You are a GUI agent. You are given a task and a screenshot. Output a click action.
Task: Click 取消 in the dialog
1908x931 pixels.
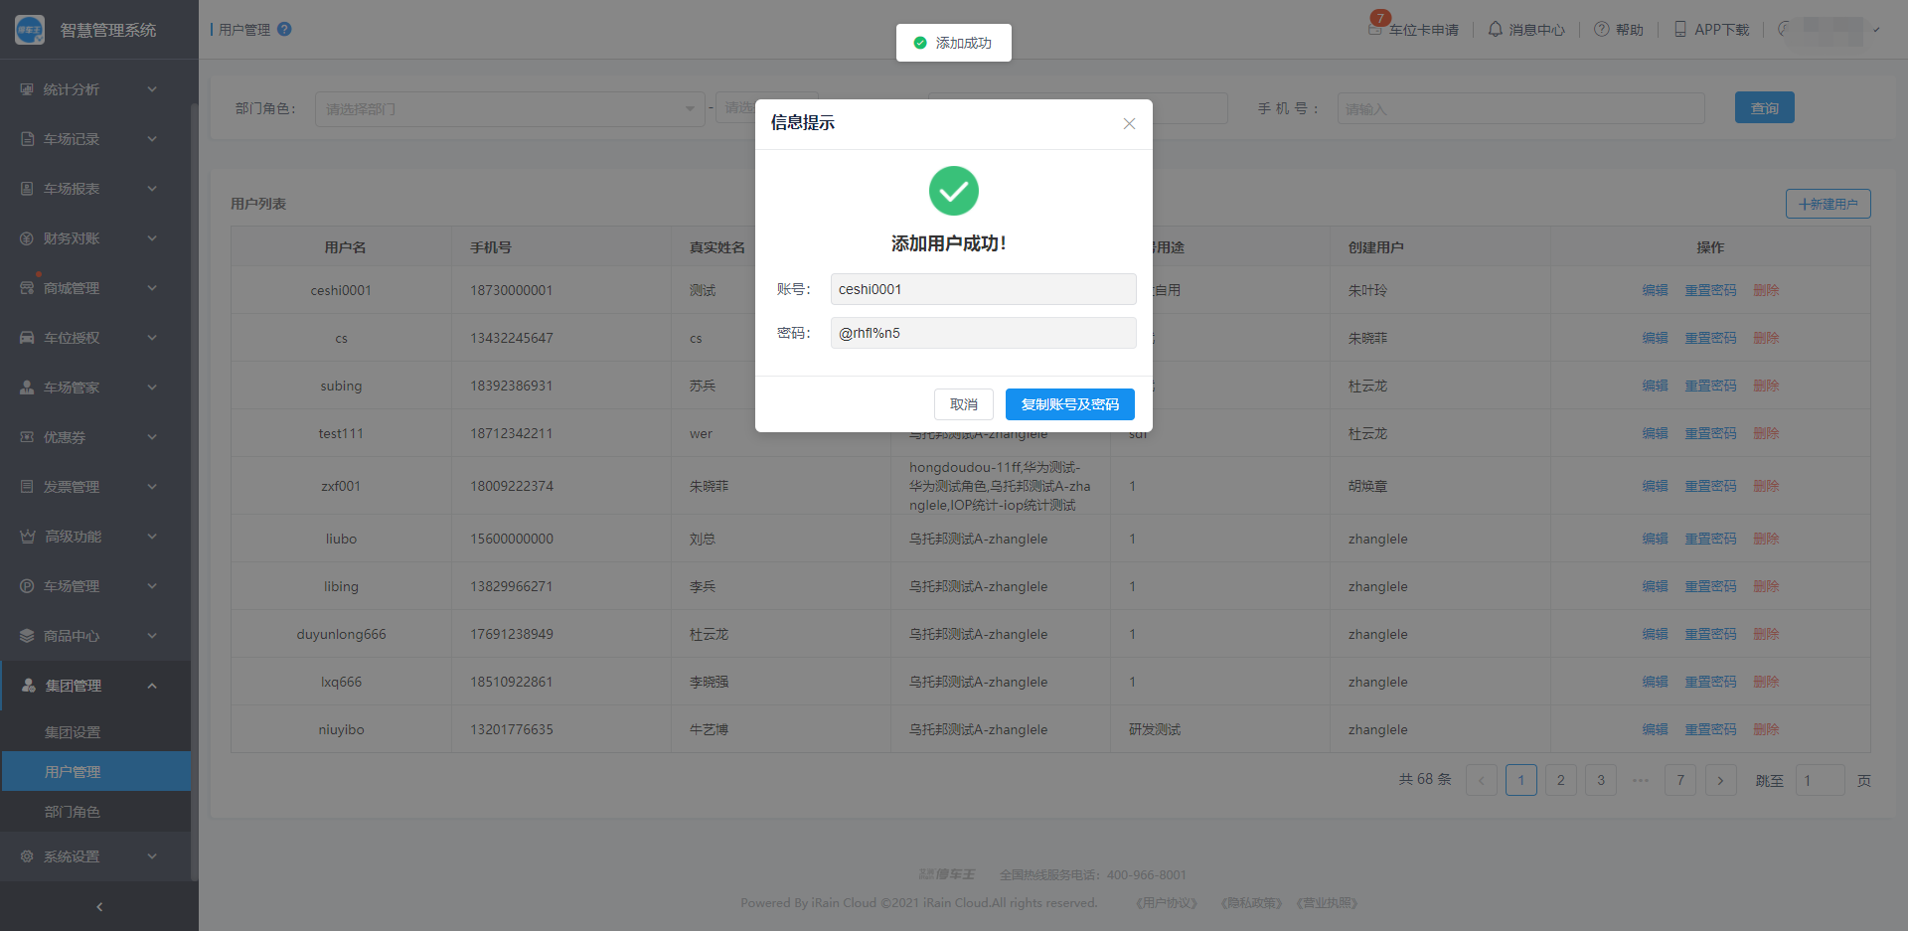963,404
